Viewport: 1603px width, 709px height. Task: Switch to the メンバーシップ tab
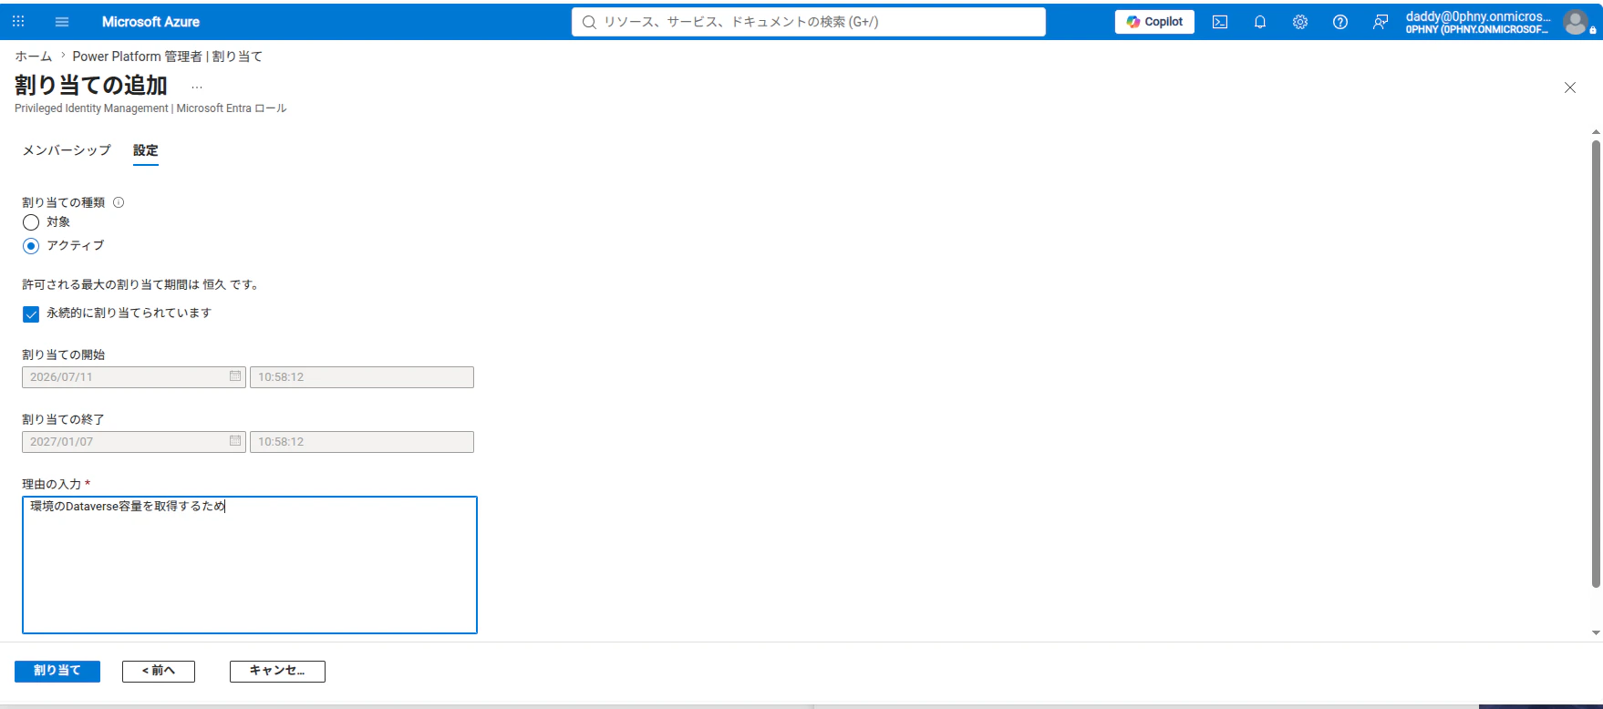coord(67,150)
